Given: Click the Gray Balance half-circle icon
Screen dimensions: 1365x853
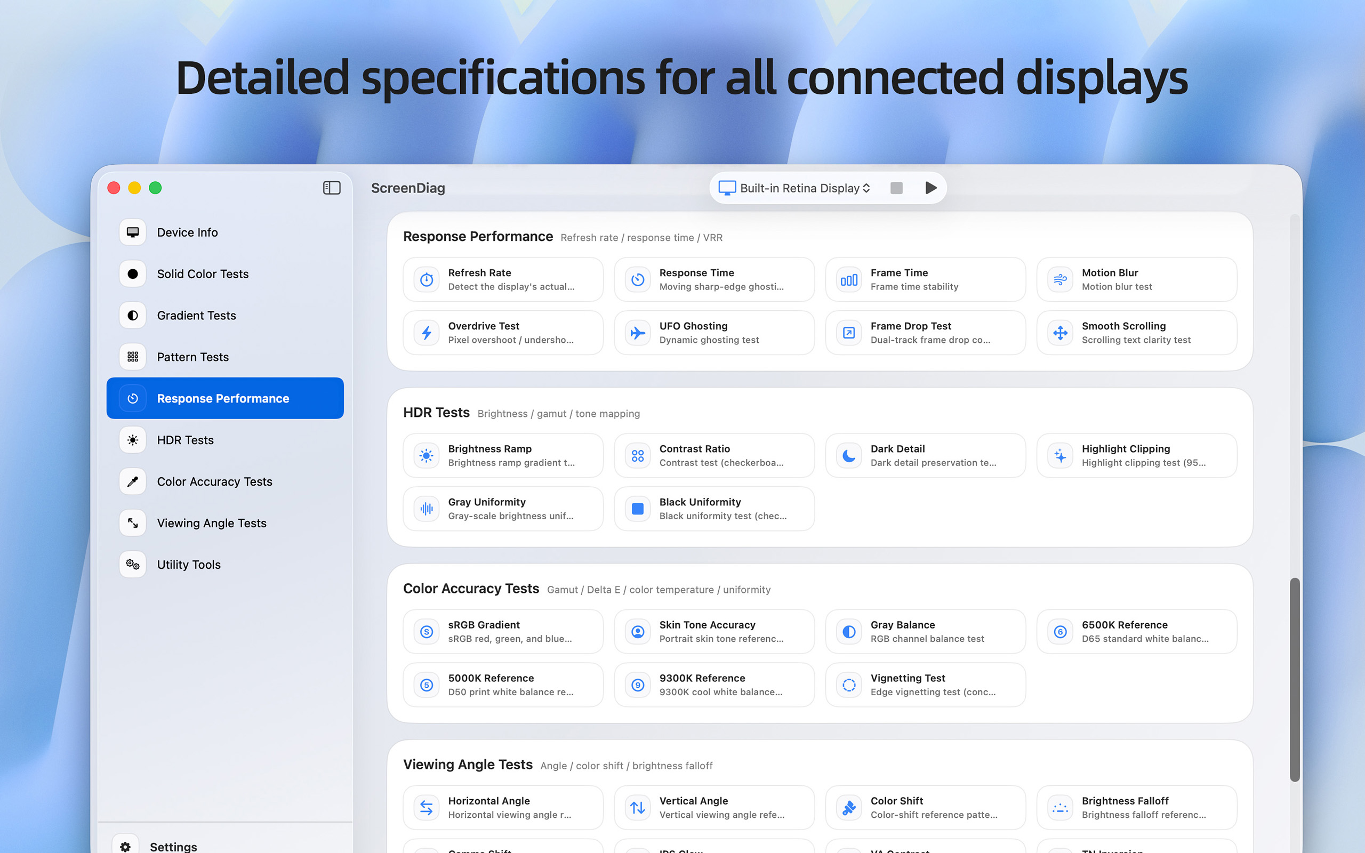Looking at the screenshot, I should 849,631.
